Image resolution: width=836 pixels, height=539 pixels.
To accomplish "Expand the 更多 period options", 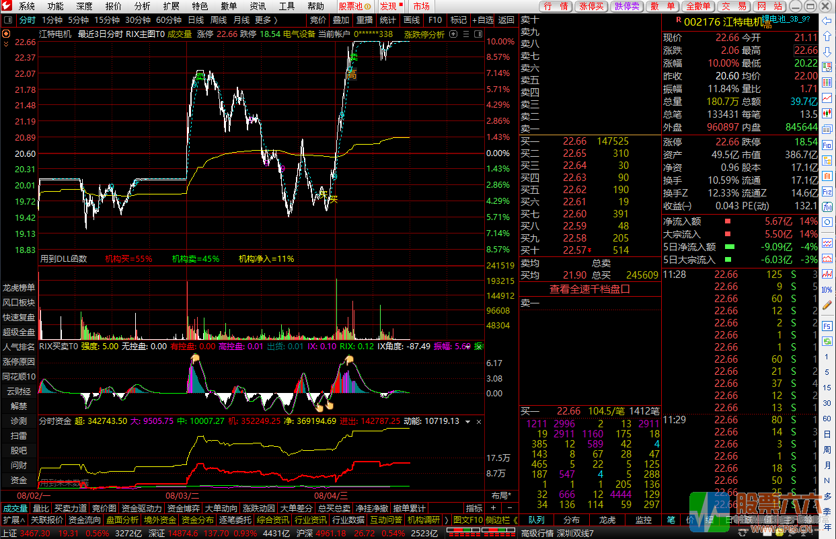I will click(266, 20).
